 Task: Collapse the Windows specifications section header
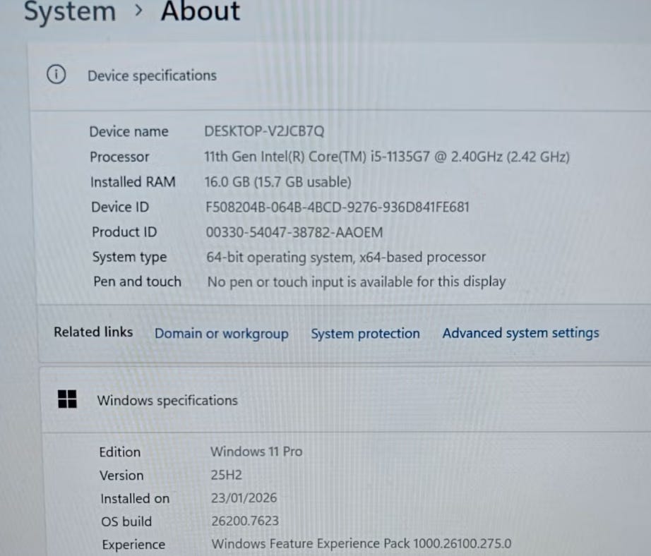pyautogui.click(x=346, y=400)
